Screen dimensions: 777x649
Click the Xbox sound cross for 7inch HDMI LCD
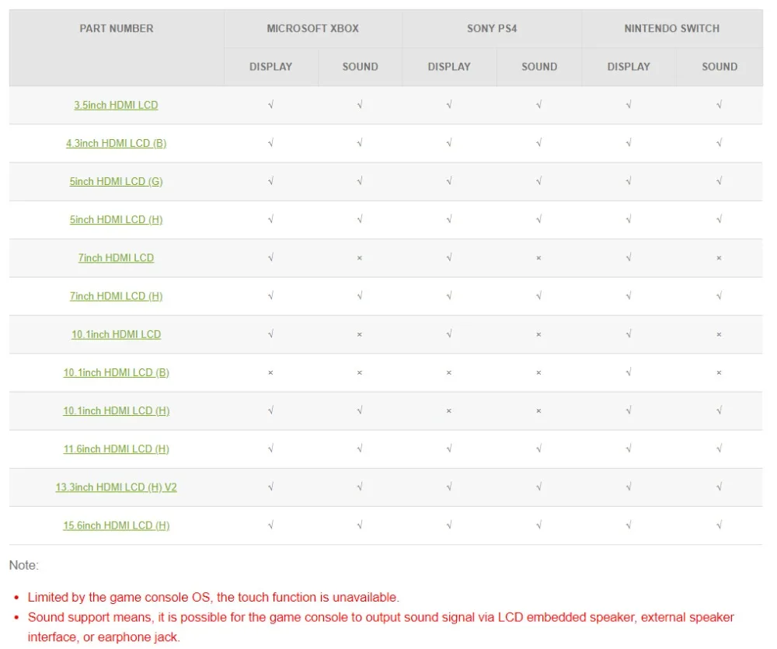[x=360, y=258]
